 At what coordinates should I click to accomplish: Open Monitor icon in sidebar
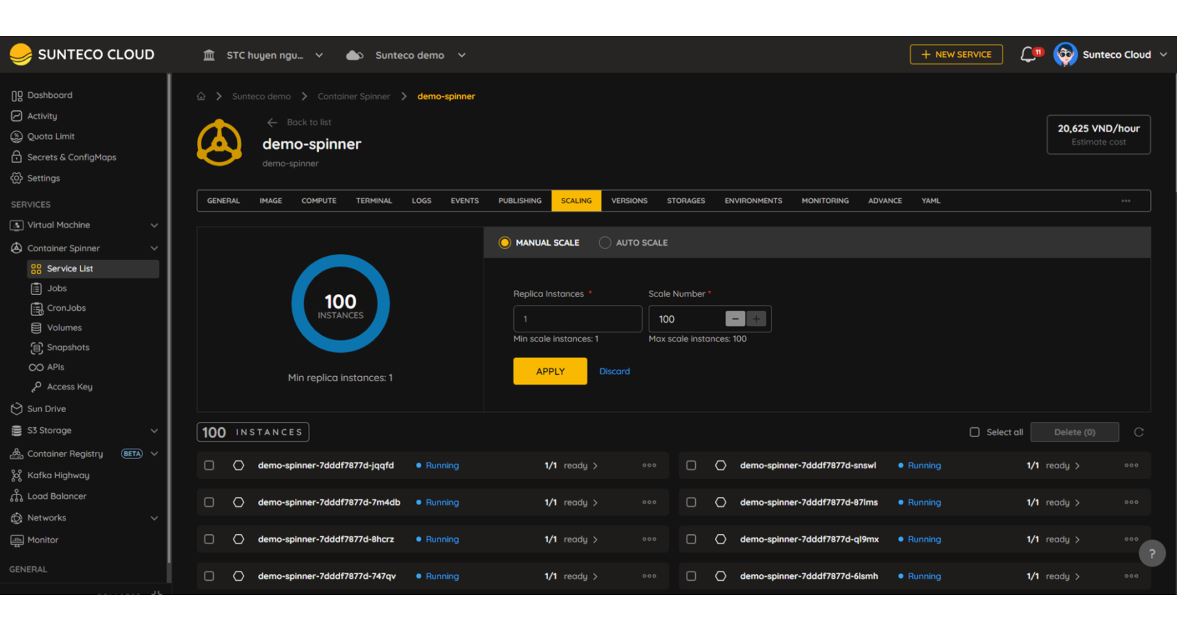(x=17, y=540)
